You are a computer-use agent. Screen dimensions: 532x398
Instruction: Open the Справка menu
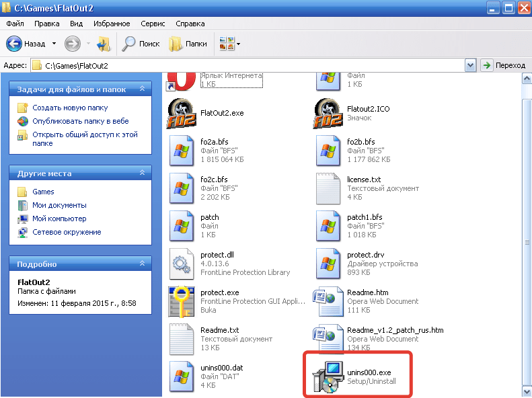(x=190, y=24)
